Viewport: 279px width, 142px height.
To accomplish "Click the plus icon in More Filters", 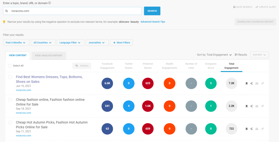I will pyautogui.click(x=114, y=43).
